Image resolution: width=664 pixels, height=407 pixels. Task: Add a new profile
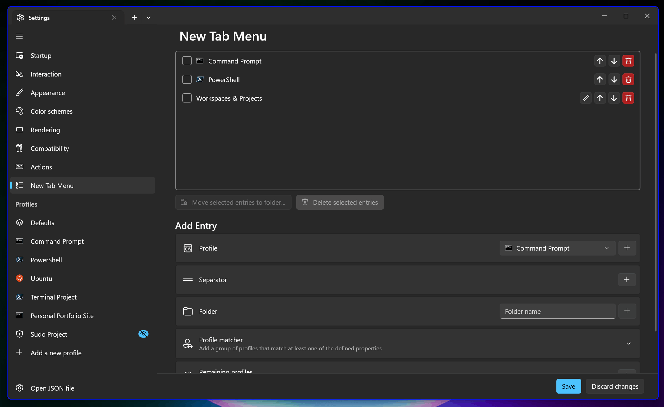click(x=82, y=353)
